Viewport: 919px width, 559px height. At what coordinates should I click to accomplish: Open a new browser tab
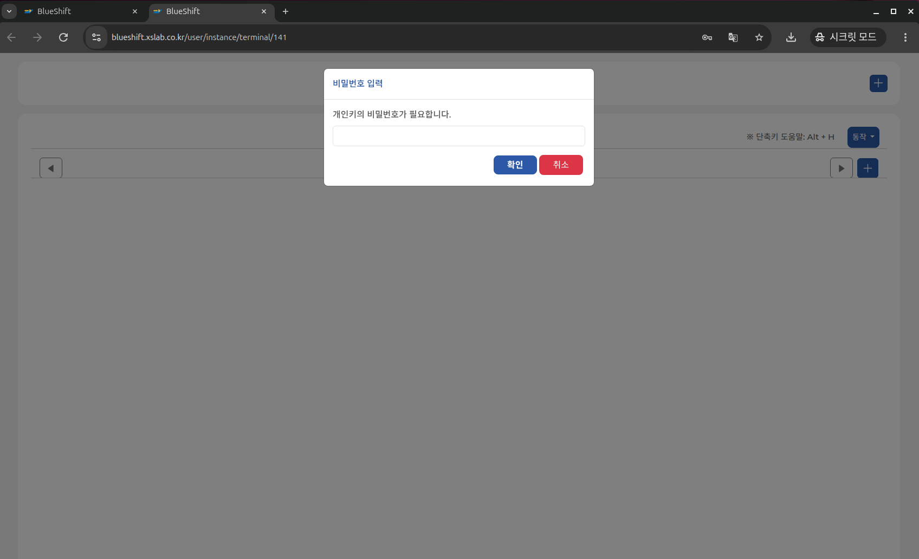tap(286, 11)
